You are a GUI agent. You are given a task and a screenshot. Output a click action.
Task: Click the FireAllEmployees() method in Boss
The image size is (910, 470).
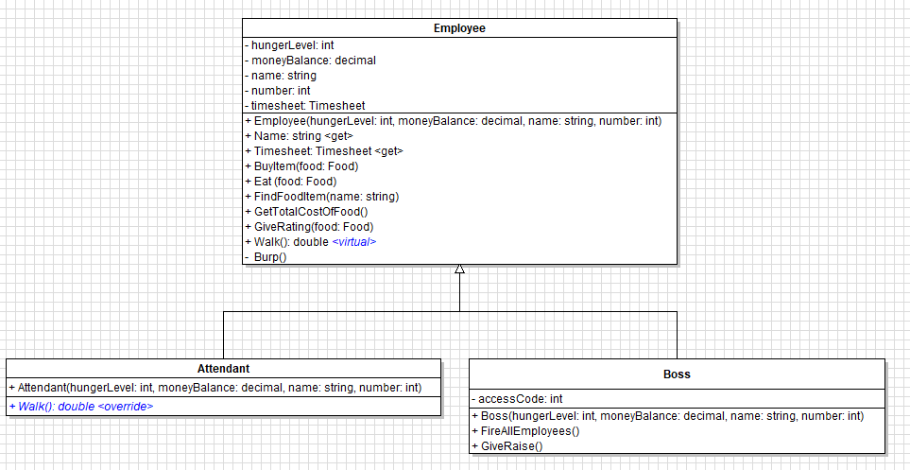[x=524, y=430]
